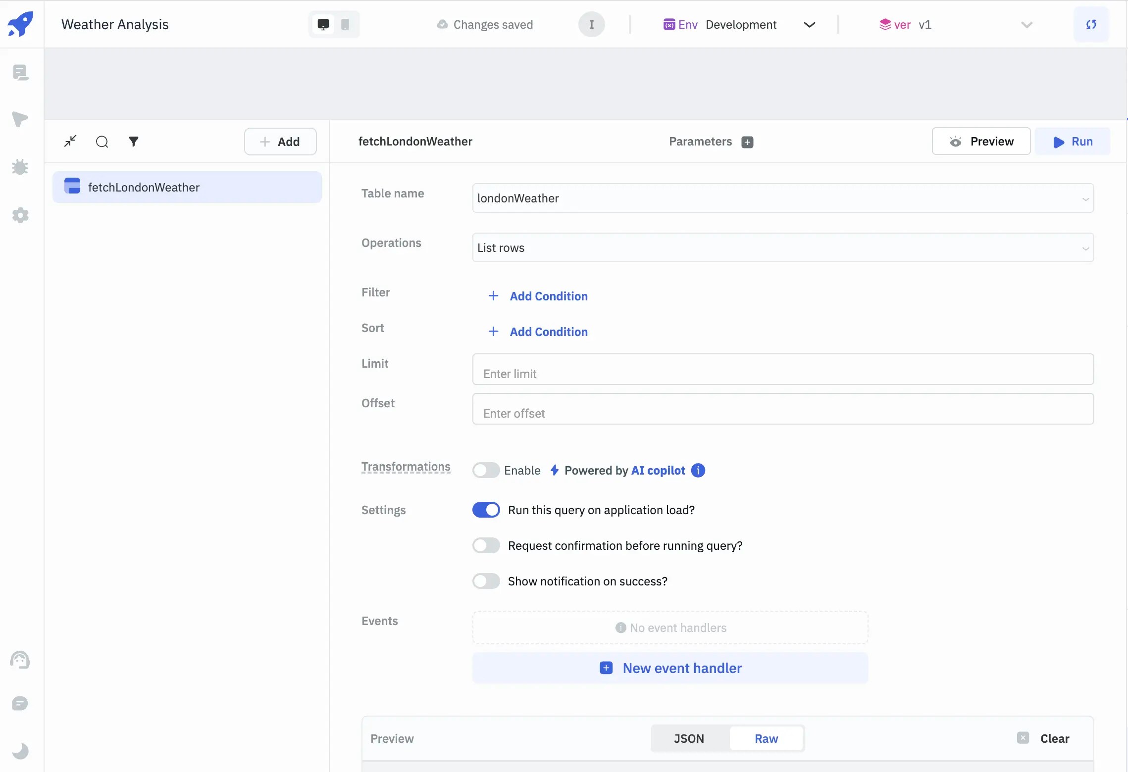Viewport: 1128px width, 772px height.
Task: Open the Table name dropdown
Action: [782, 198]
